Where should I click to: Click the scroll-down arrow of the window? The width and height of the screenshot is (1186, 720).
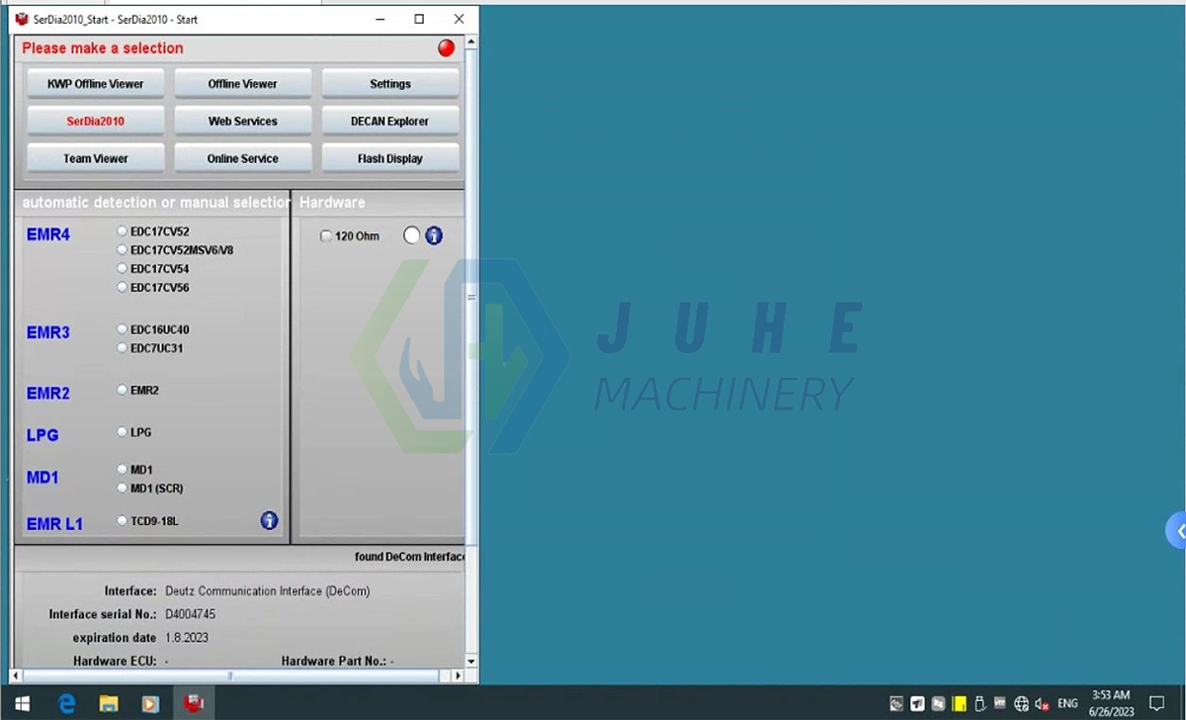[470, 661]
